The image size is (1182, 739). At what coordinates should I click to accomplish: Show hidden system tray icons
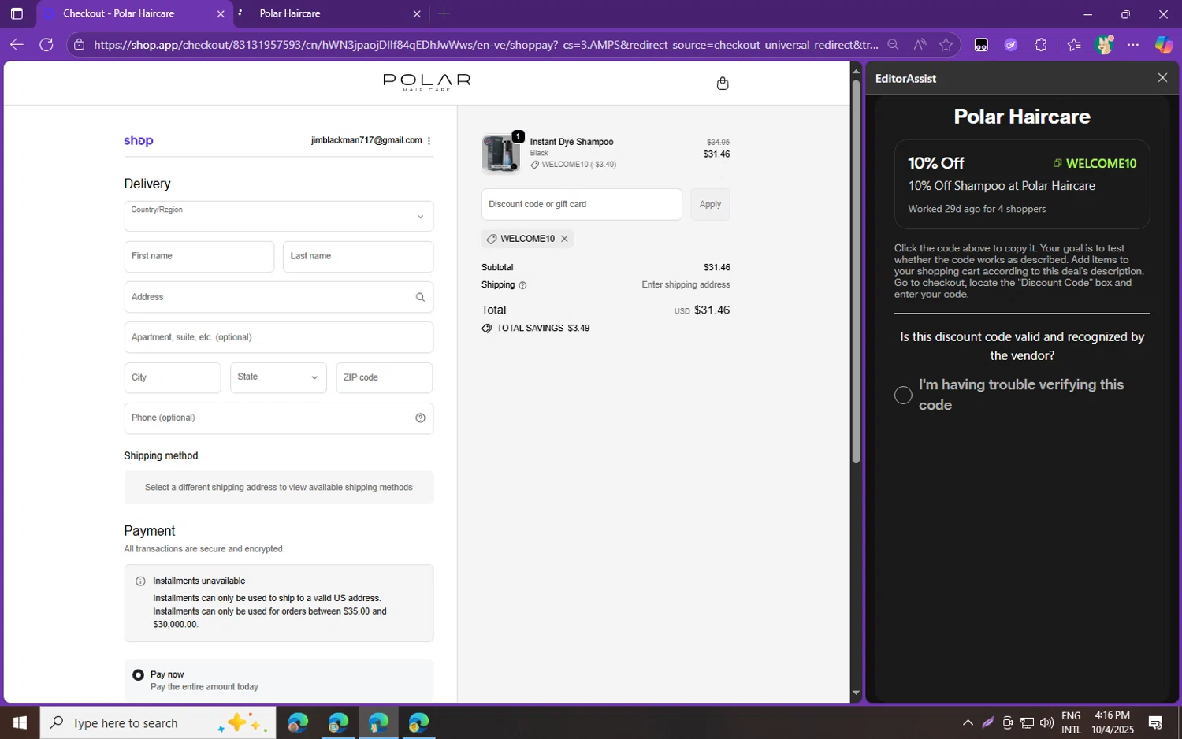pyautogui.click(x=968, y=722)
